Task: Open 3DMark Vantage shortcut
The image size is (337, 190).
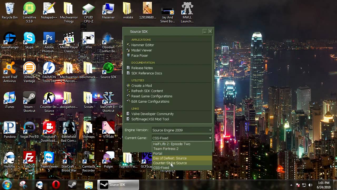Action: (x=29, y=72)
